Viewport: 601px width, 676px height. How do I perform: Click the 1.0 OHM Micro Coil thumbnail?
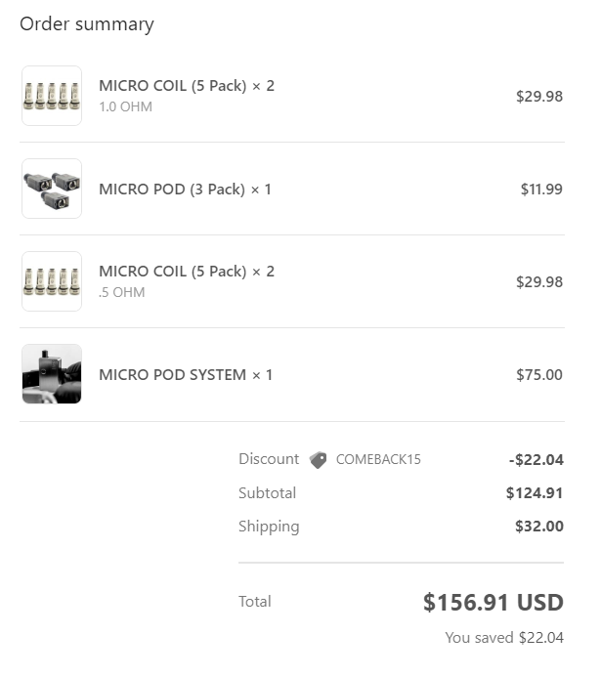[x=52, y=96]
